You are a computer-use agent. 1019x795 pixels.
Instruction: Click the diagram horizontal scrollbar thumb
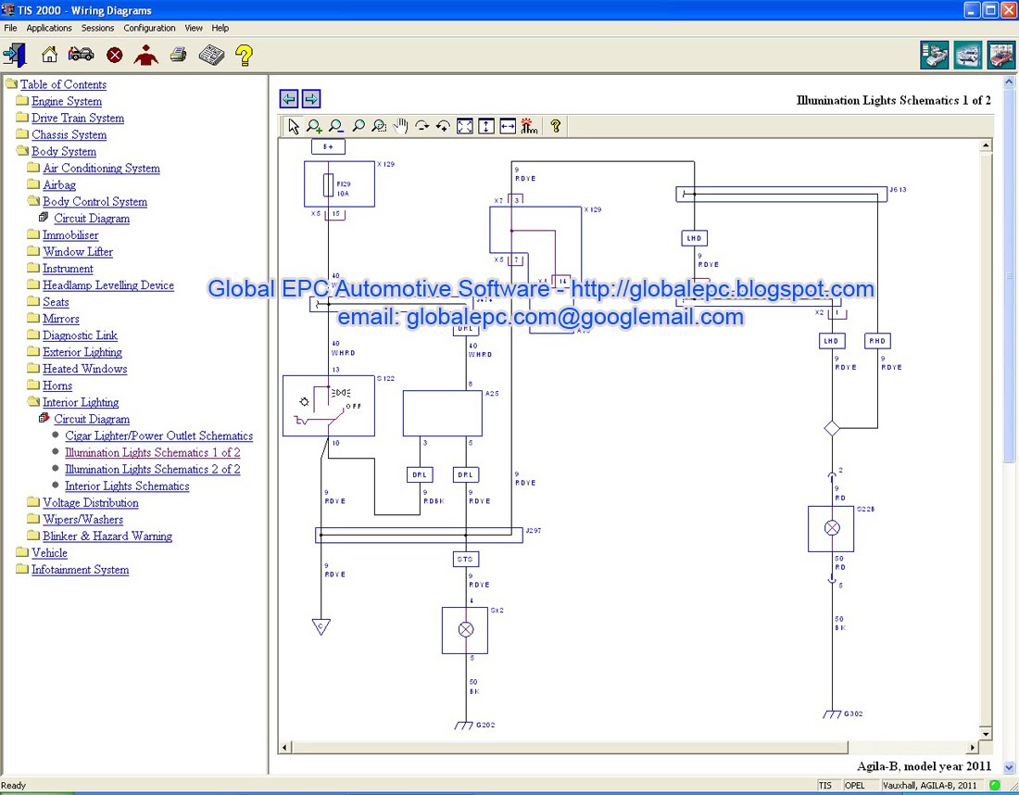[x=569, y=748]
